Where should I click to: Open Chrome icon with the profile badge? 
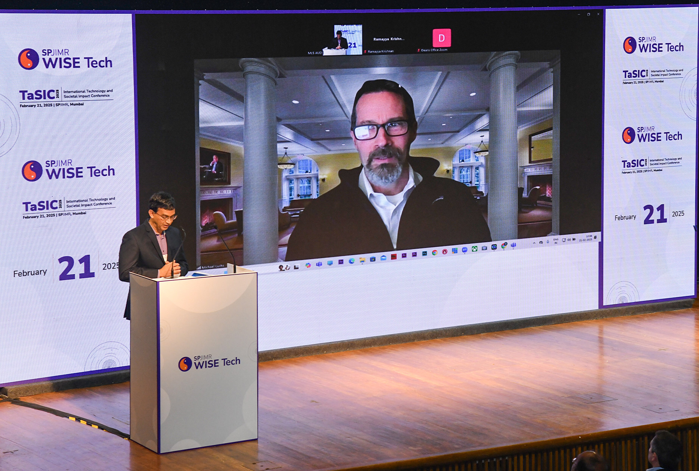[x=504, y=246]
